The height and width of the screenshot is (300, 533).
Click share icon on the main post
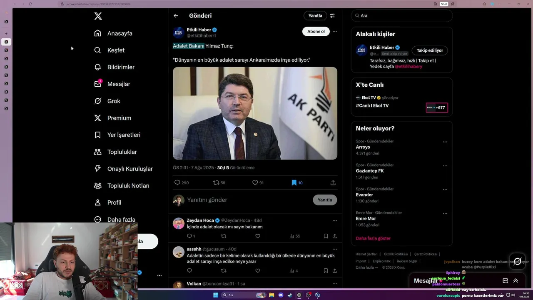333,182
